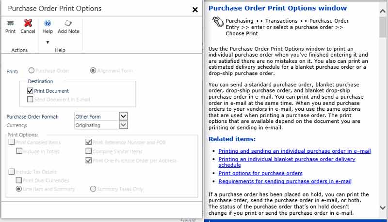This screenshot has width=388, height=222.
Task: Click the help pane scroll down arrow
Action: [383, 208]
